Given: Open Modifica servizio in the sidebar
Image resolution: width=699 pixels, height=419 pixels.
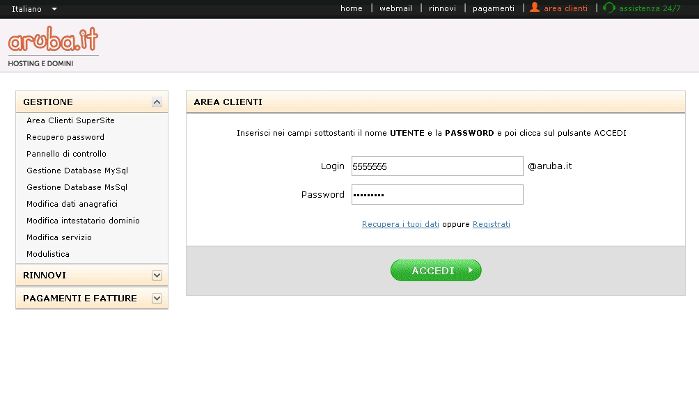Looking at the screenshot, I should click(59, 237).
